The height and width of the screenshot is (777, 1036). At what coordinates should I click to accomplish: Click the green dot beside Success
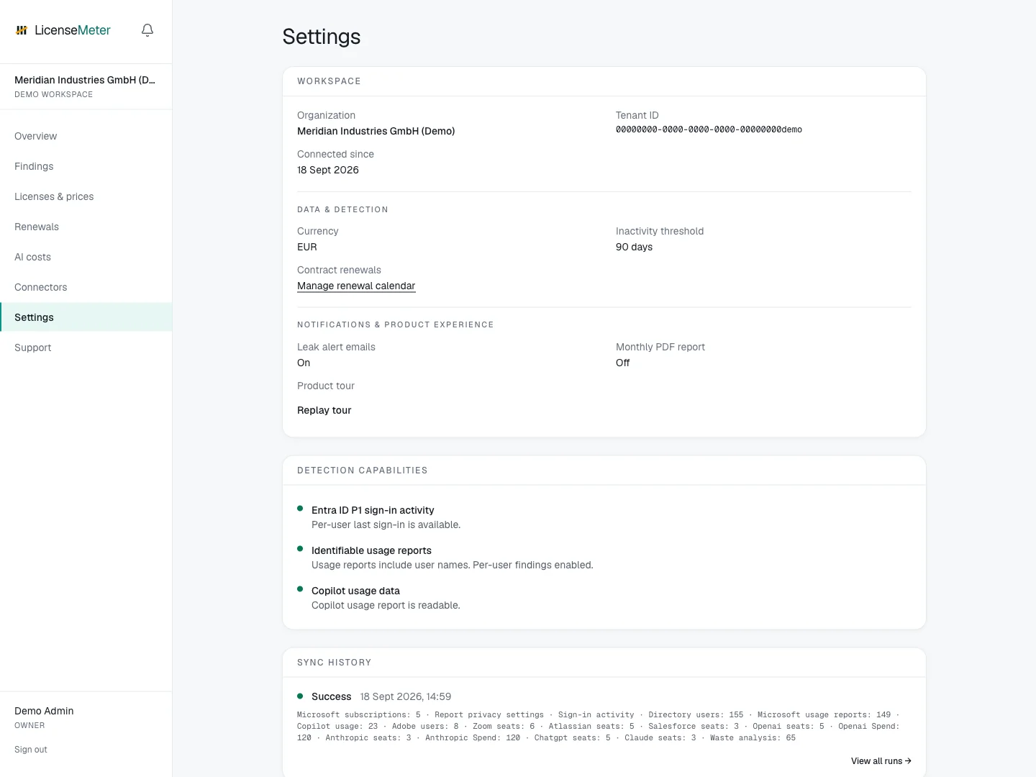[300, 696]
